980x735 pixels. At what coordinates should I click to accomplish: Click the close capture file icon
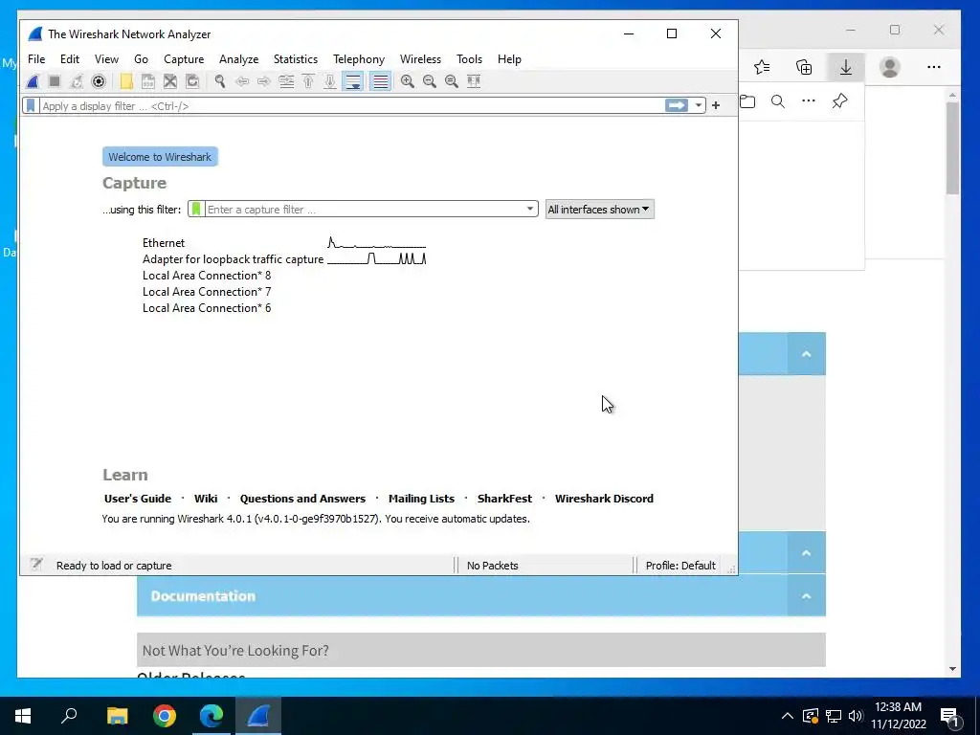(170, 81)
